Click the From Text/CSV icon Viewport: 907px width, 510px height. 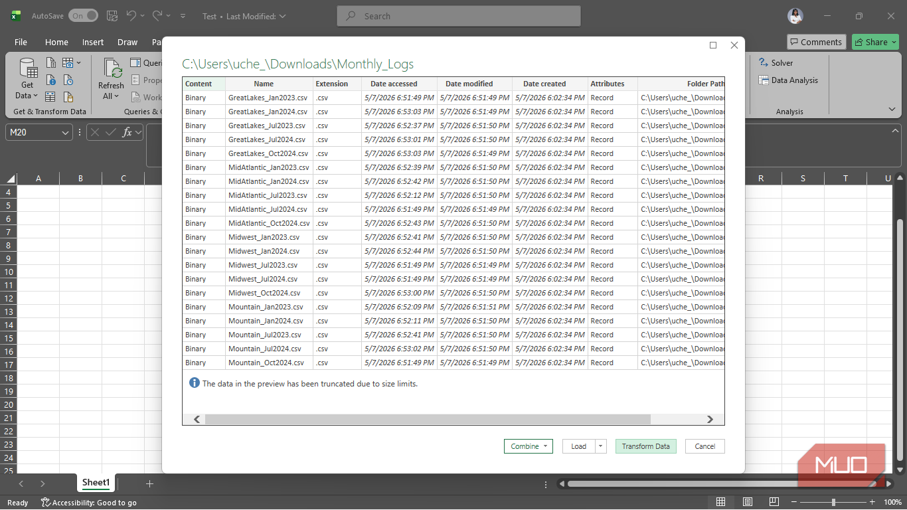click(51, 63)
